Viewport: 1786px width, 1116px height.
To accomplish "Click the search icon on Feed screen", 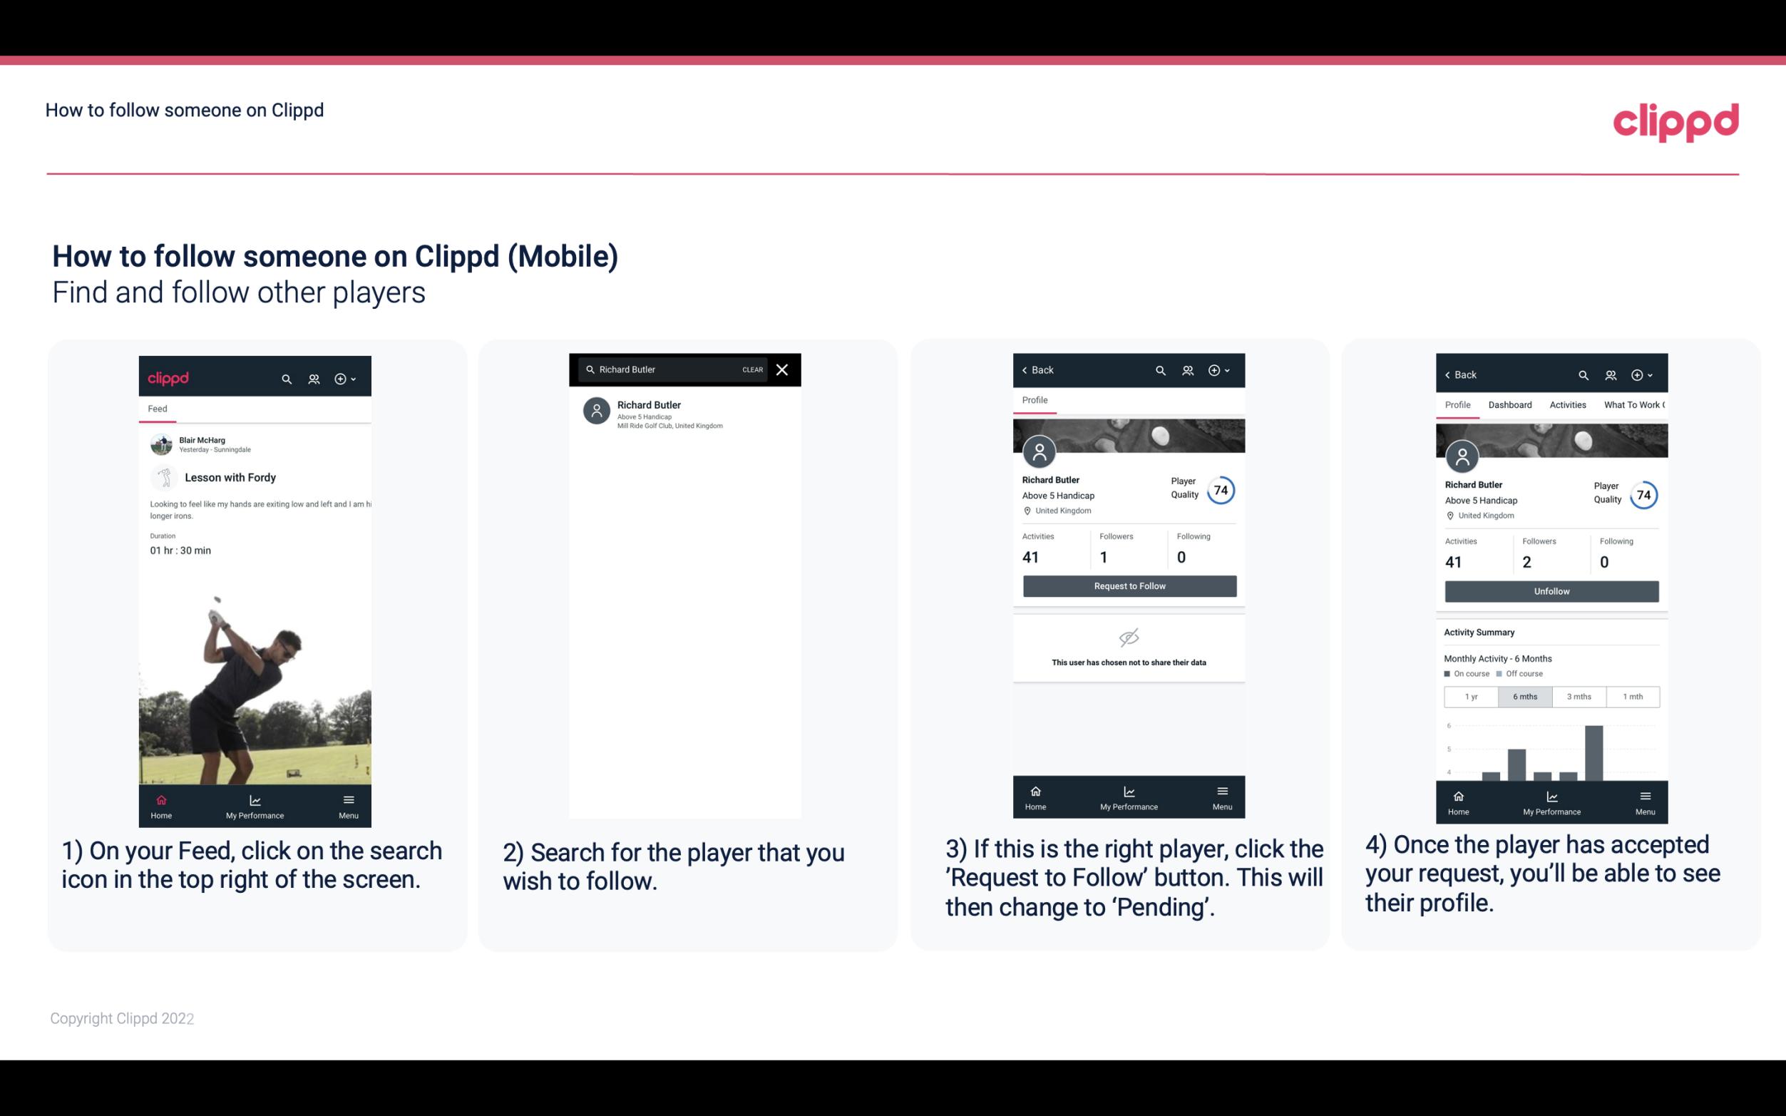I will (x=285, y=377).
